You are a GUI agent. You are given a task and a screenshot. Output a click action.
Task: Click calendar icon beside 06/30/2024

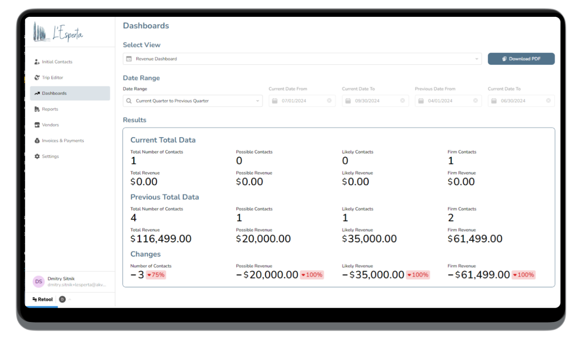pyautogui.click(x=494, y=101)
